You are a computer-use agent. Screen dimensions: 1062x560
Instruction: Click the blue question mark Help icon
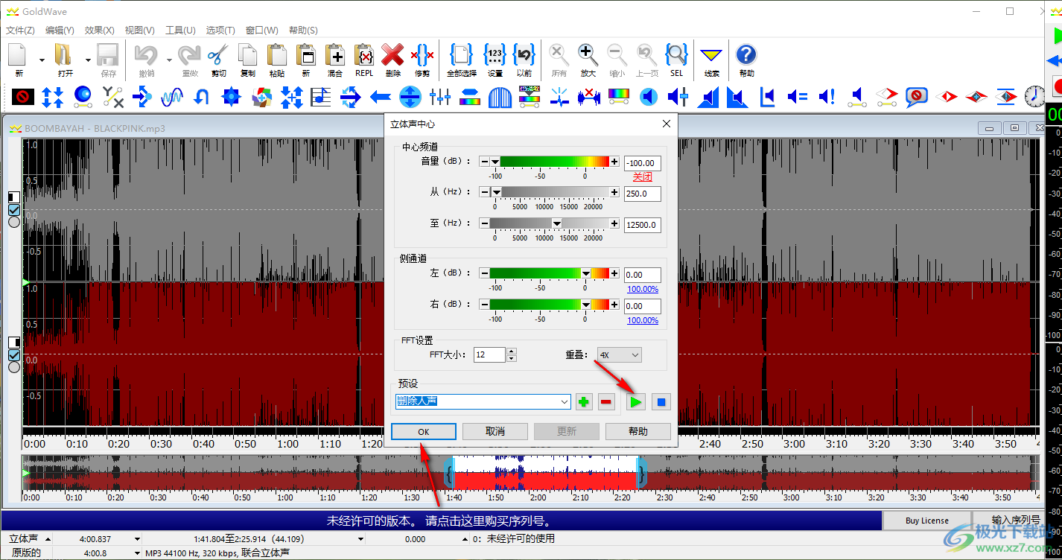[746, 54]
